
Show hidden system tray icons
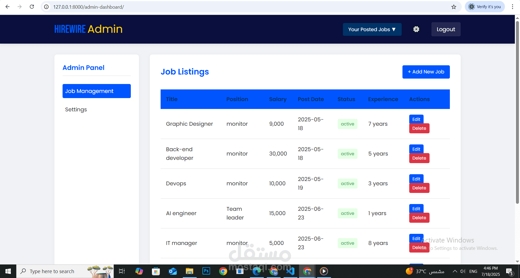click(455, 271)
